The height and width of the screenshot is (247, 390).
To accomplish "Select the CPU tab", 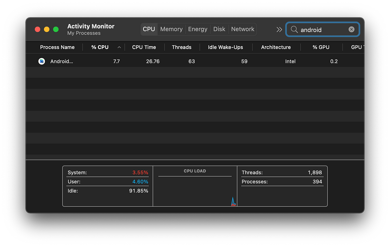I will pos(149,29).
